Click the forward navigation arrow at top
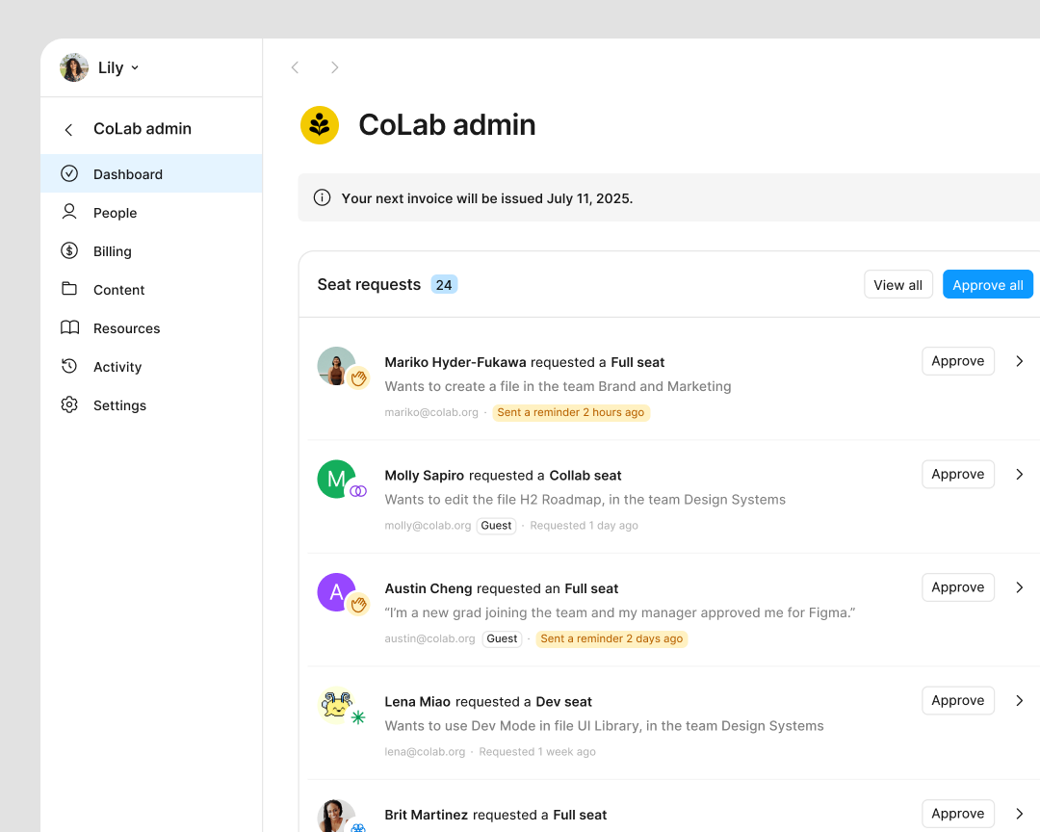Image resolution: width=1040 pixels, height=832 pixels. pos(334,66)
